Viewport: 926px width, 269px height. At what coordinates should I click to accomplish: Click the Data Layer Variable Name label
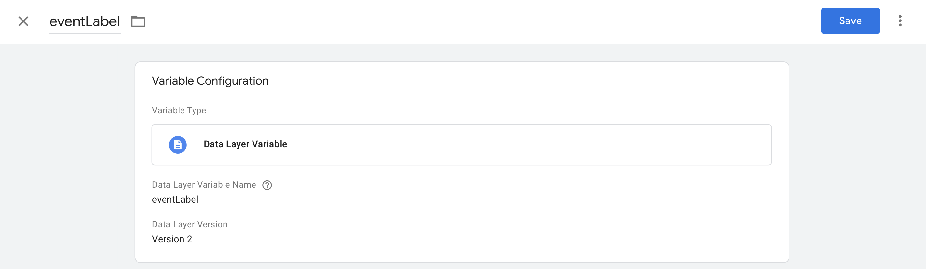(204, 185)
